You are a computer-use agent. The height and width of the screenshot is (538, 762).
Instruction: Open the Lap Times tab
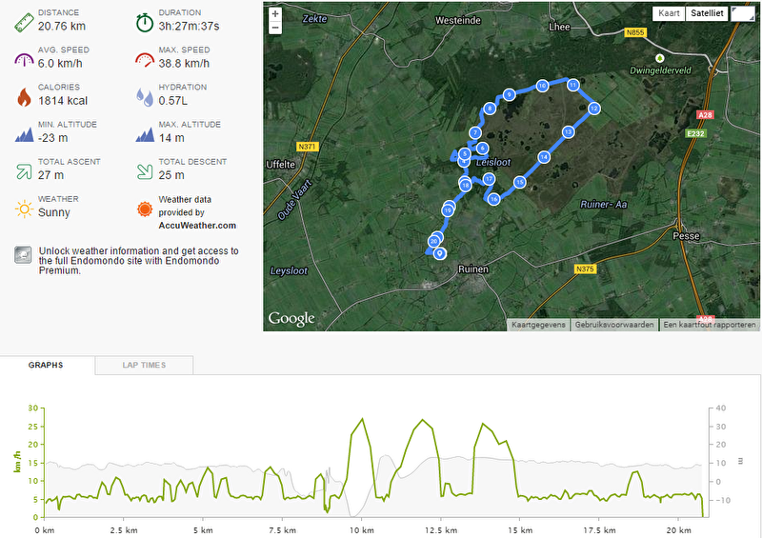coord(145,365)
